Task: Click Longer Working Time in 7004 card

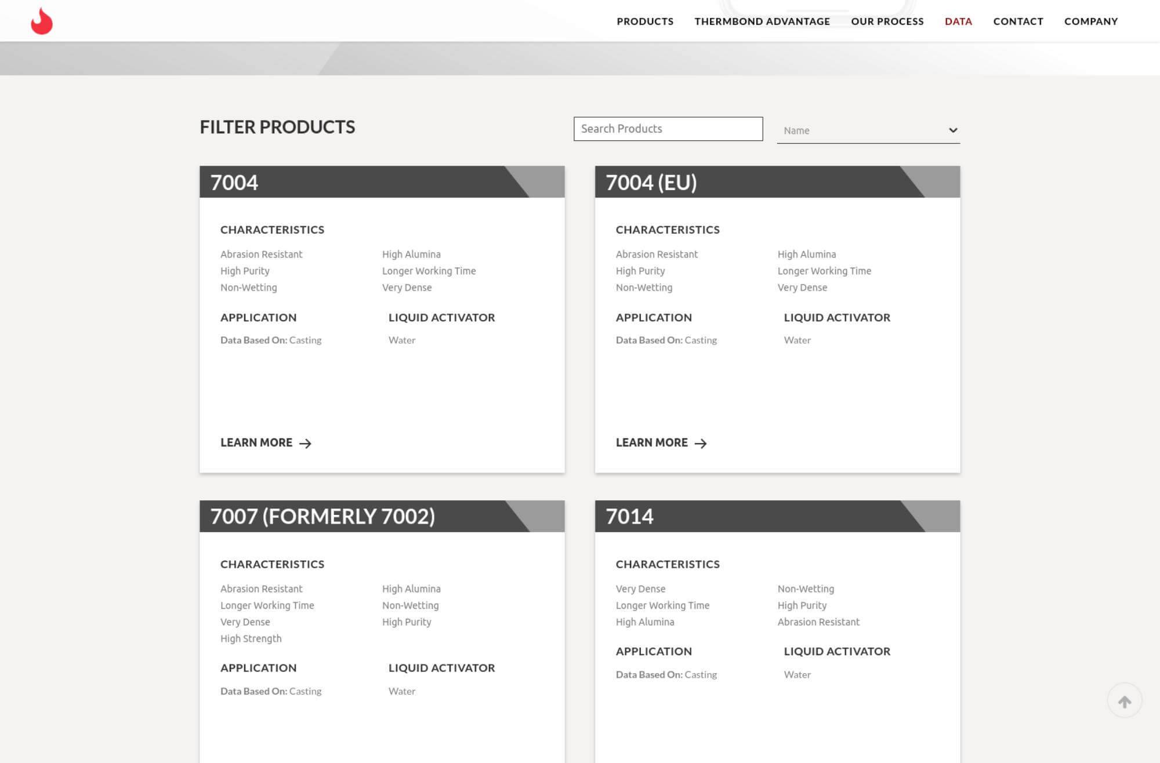Action: pos(429,271)
